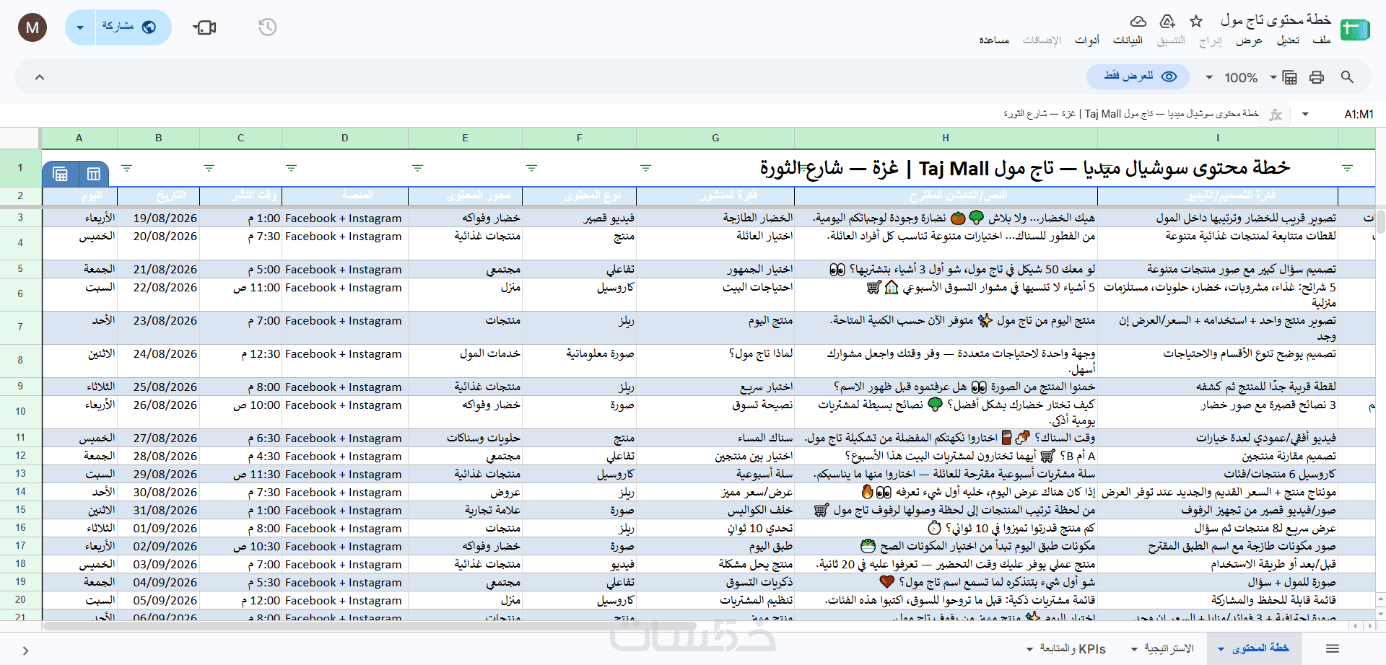Click the cloud saved status icon
Image resolution: width=1386 pixels, height=665 pixels.
click(1138, 21)
